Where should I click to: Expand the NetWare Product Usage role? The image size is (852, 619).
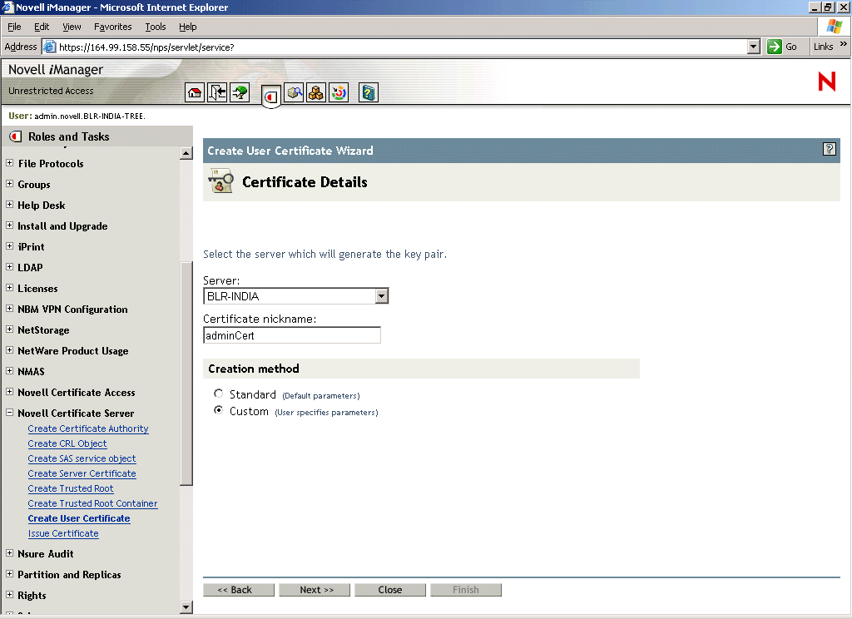(9, 350)
